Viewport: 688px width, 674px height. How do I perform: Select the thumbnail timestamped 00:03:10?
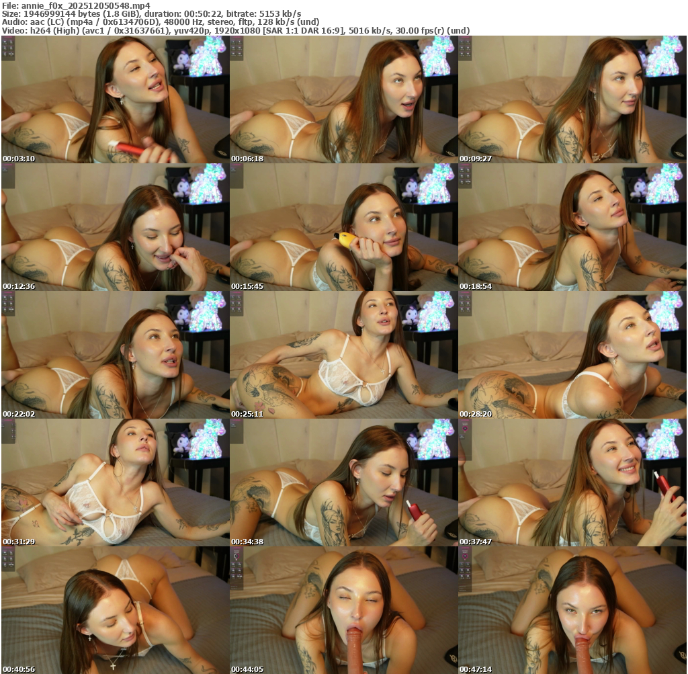[x=115, y=99]
